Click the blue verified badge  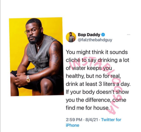103,35
